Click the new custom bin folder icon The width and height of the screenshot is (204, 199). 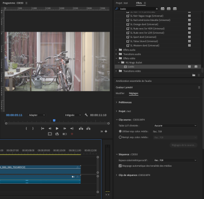coord(194,75)
